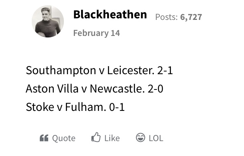244x156 pixels.
Task: Click the 'Posts:' label beside the username
Action: click(166, 17)
